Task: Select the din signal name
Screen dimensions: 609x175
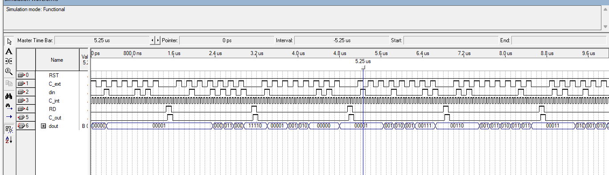Action: coord(52,92)
